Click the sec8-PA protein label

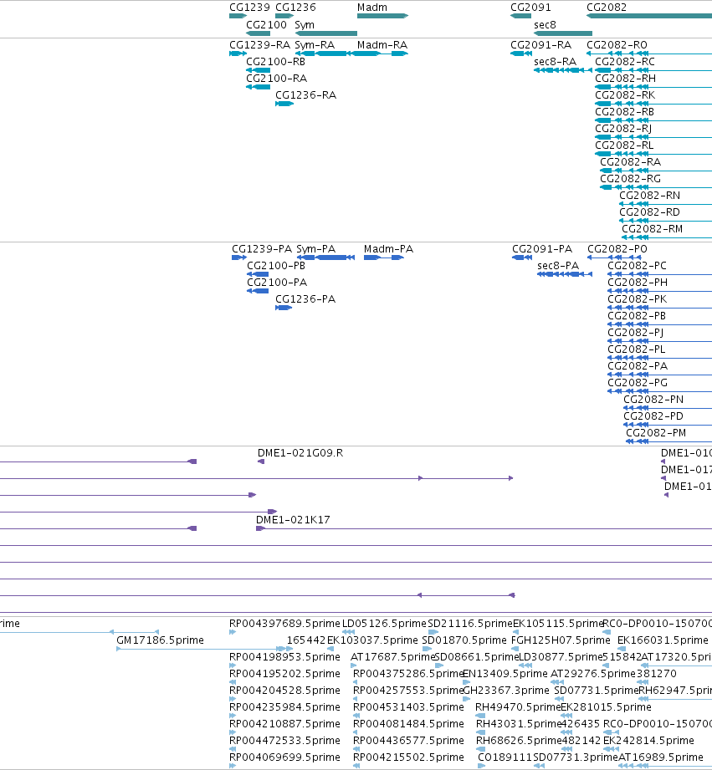(558, 265)
